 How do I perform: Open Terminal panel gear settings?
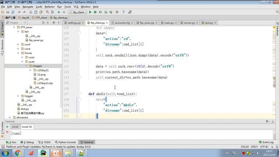[267, 121]
